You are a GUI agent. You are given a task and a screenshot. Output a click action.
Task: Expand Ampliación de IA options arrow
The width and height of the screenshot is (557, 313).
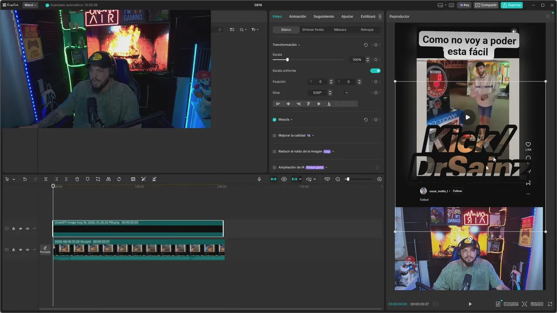point(326,167)
